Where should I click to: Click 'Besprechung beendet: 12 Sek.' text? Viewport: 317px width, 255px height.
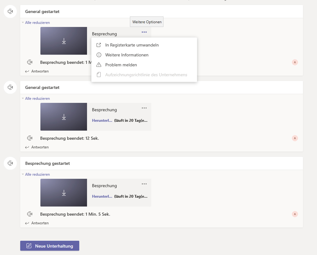(x=70, y=138)
